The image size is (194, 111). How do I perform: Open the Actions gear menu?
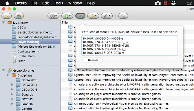pos(53,16)
